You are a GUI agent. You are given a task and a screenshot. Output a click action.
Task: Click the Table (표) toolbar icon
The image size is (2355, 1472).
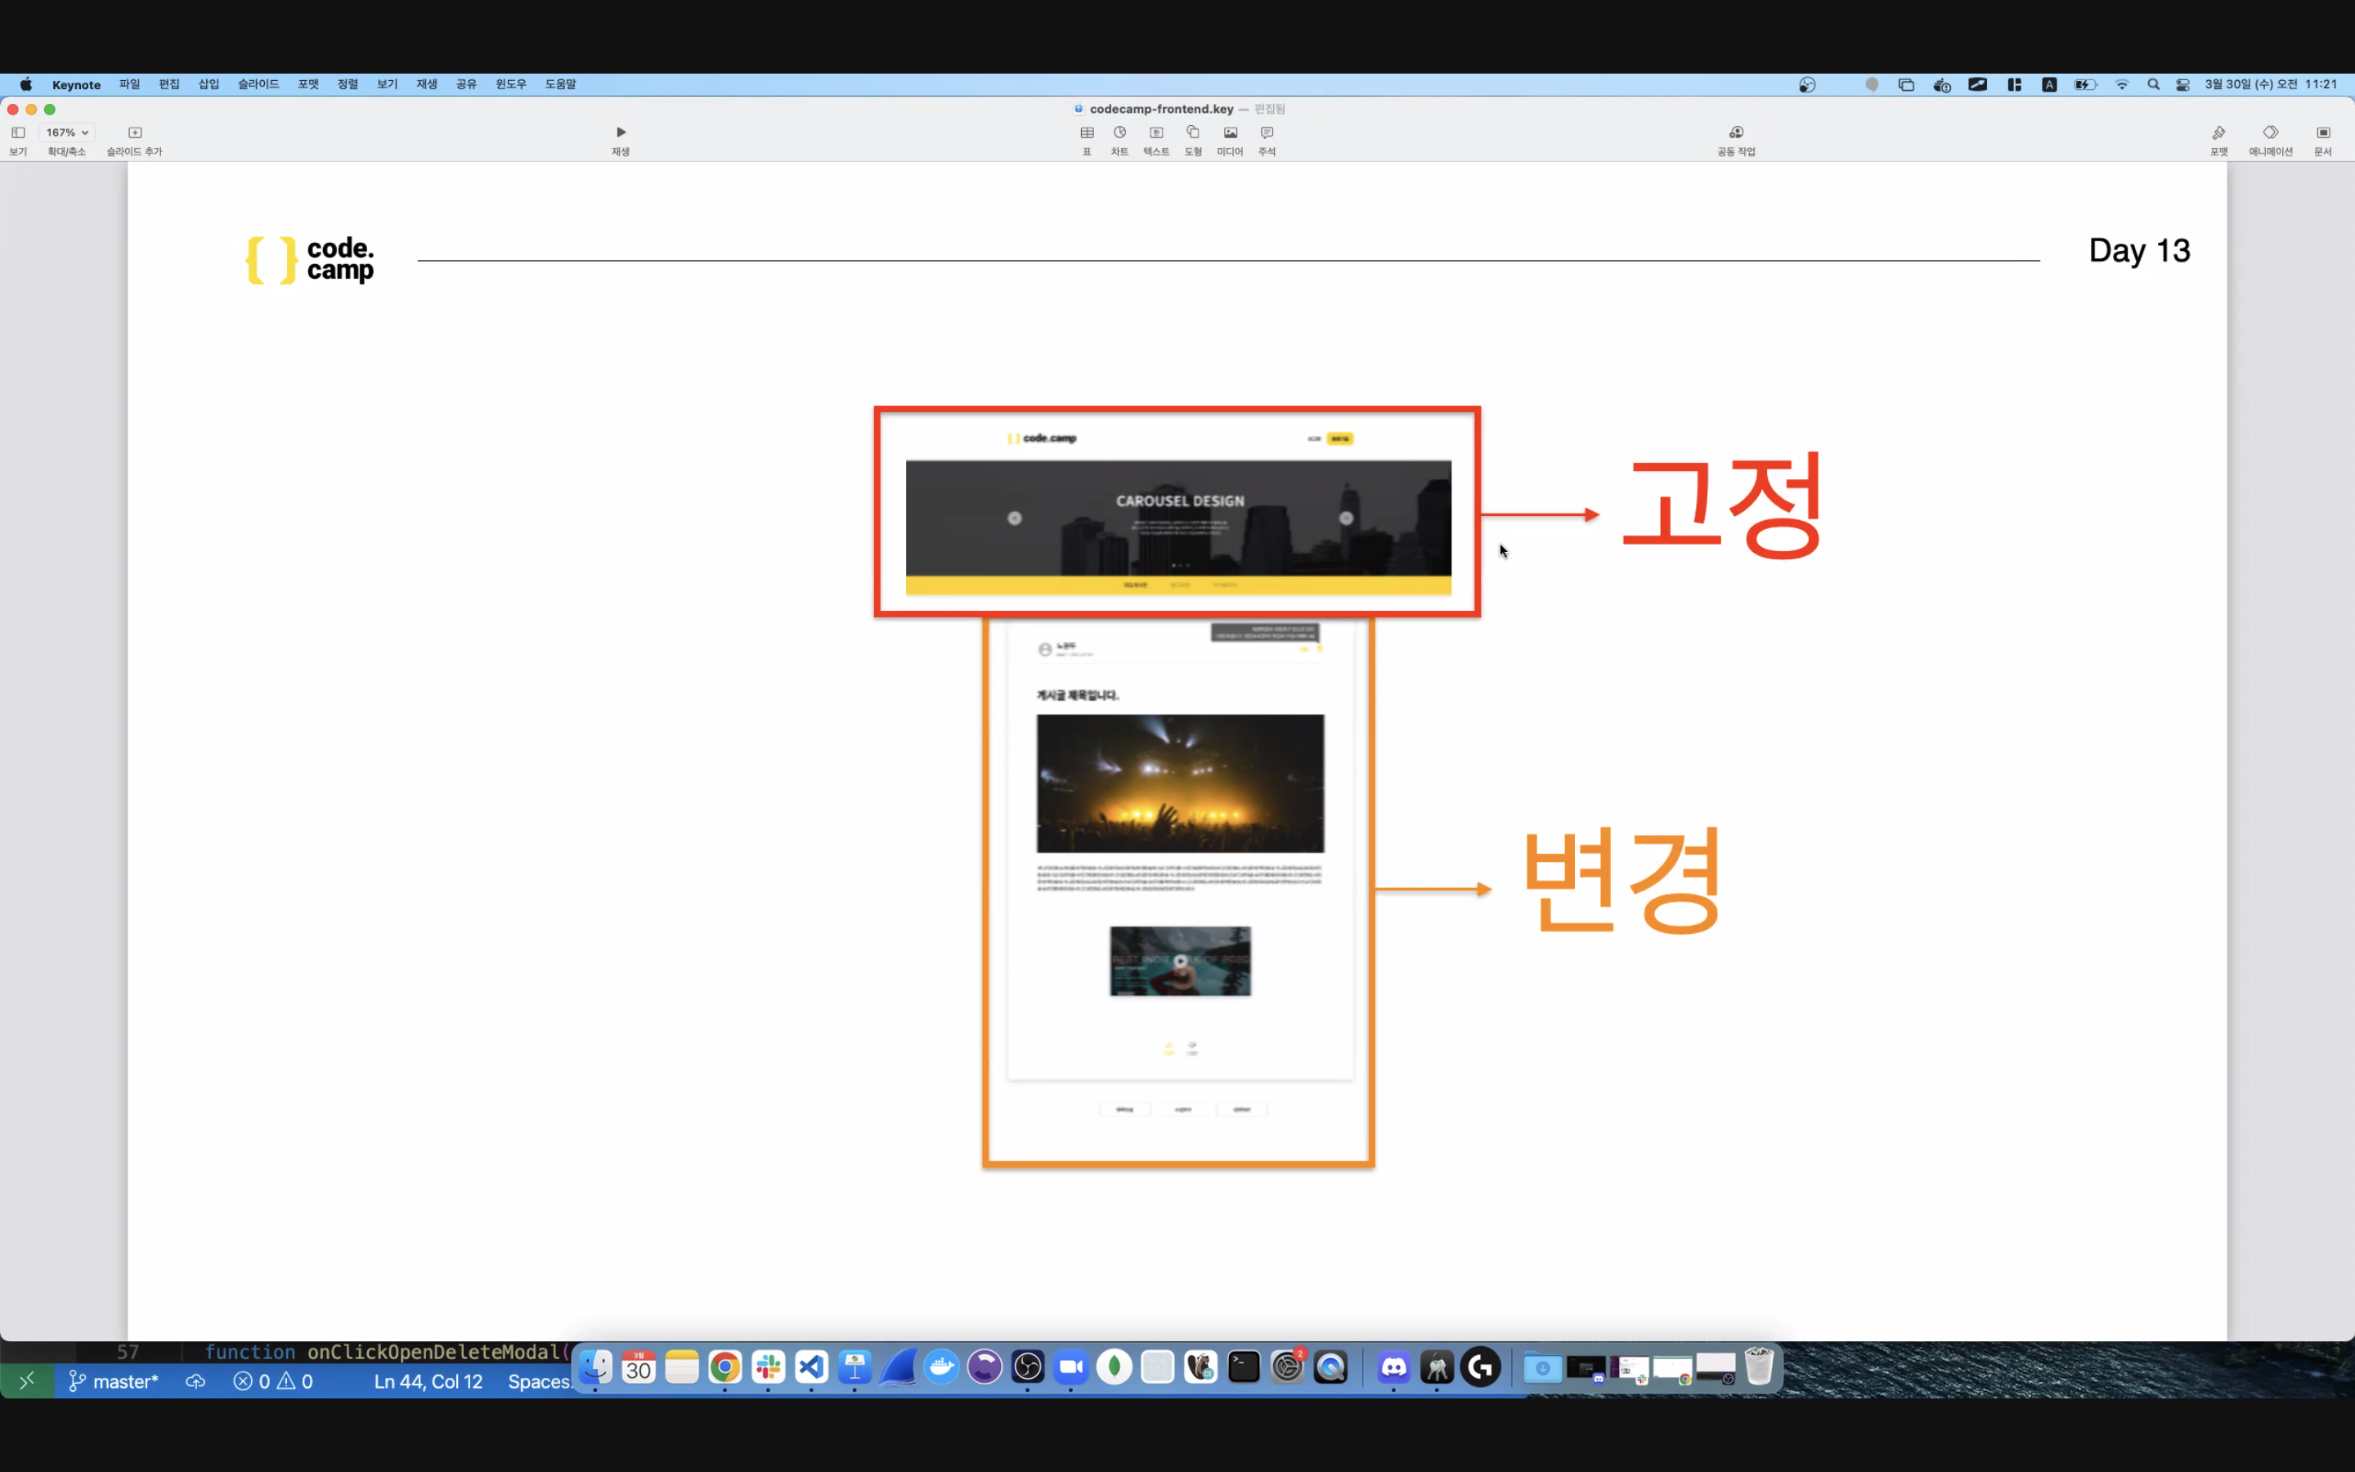coord(1087,133)
